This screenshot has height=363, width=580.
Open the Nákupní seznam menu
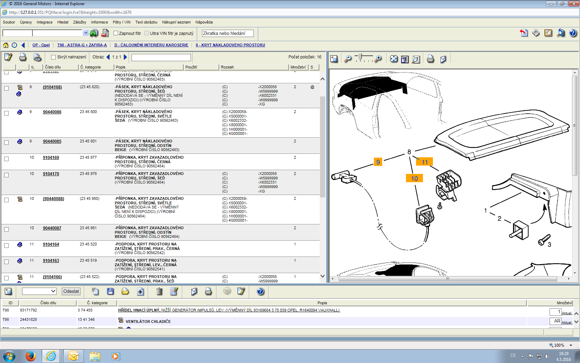tap(176, 22)
